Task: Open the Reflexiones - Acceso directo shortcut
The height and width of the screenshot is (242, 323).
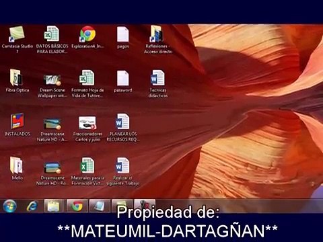Action: [158, 39]
